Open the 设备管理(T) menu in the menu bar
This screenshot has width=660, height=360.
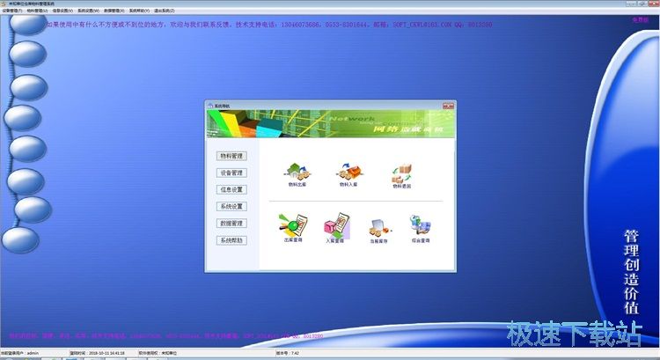coord(12,11)
